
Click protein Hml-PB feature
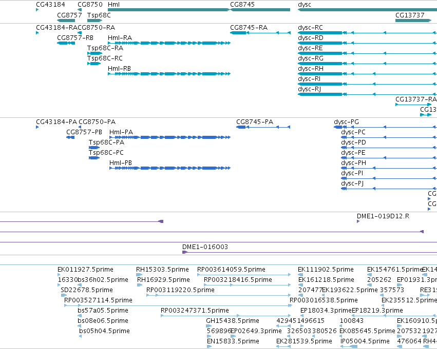170,168
